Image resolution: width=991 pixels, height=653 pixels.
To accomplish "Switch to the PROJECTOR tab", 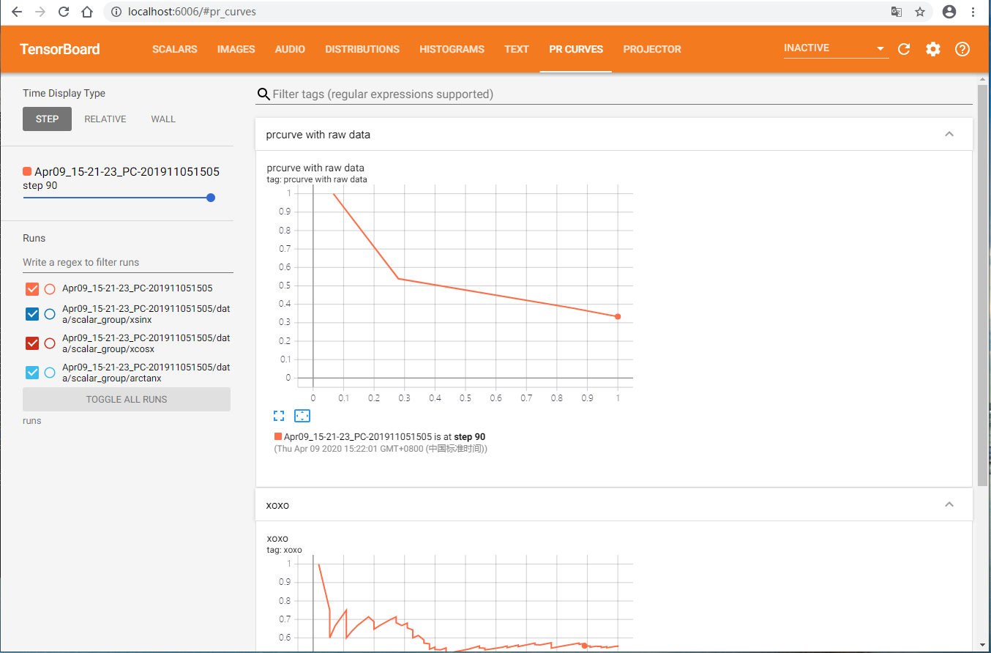I will click(652, 49).
